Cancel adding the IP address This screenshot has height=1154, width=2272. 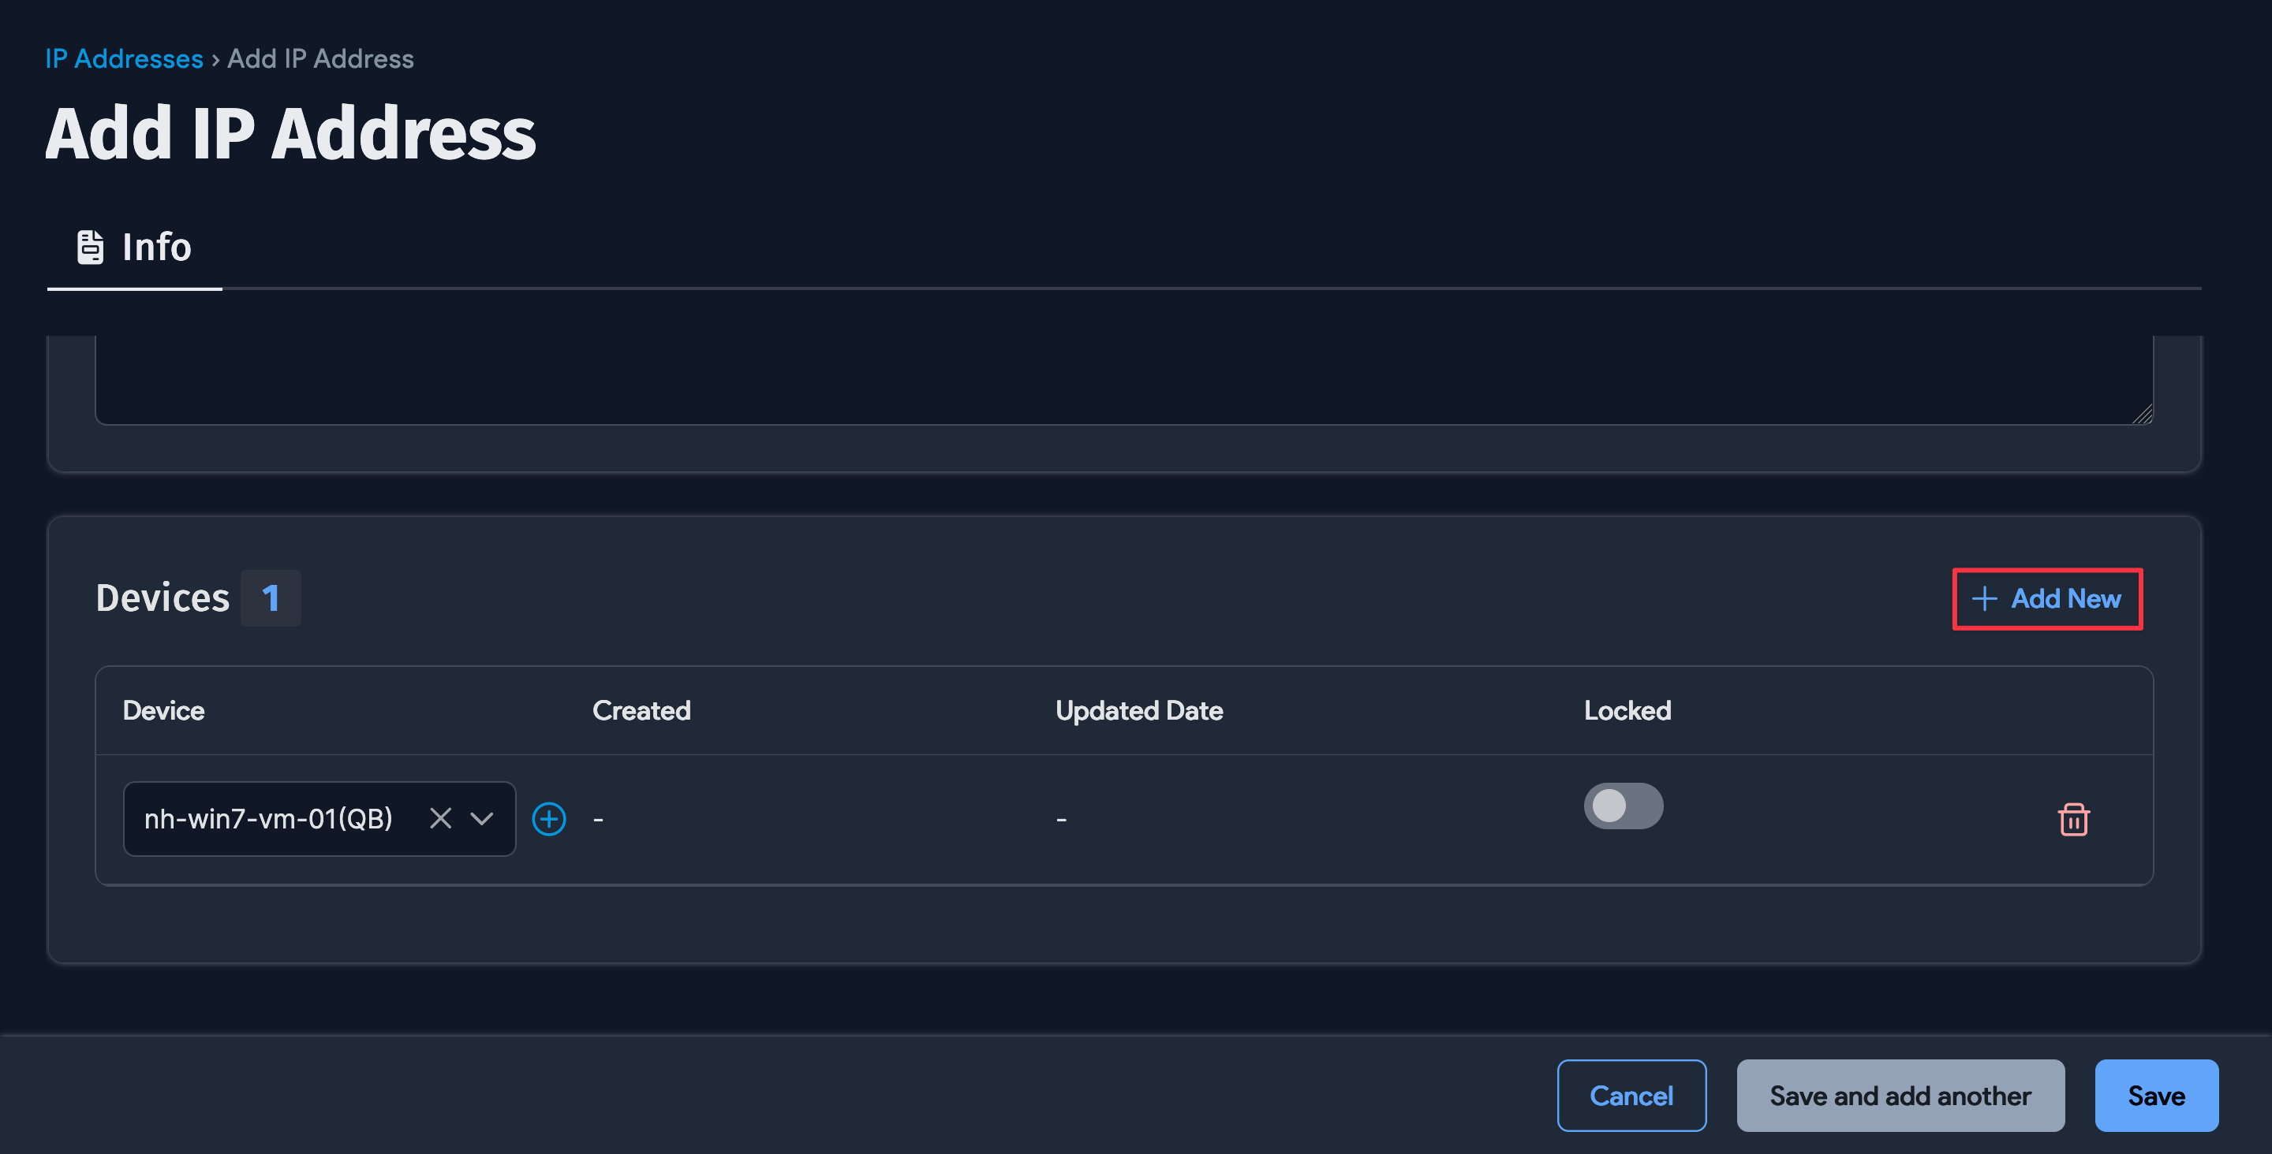click(x=1631, y=1095)
